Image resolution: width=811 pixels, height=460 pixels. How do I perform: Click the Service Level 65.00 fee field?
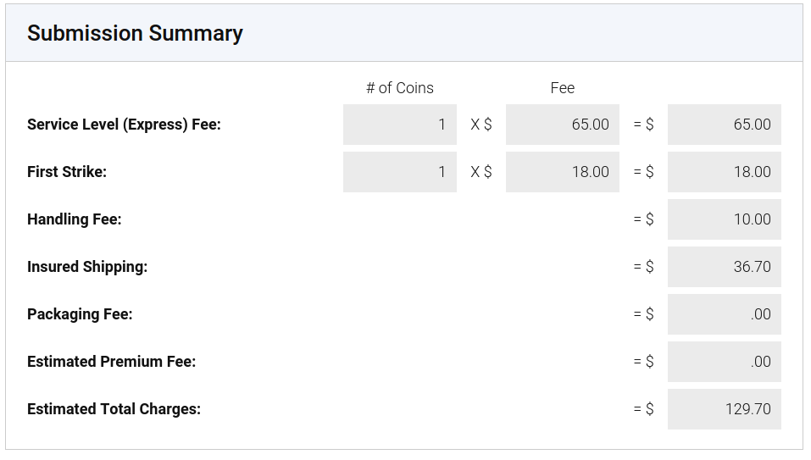coord(562,125)
